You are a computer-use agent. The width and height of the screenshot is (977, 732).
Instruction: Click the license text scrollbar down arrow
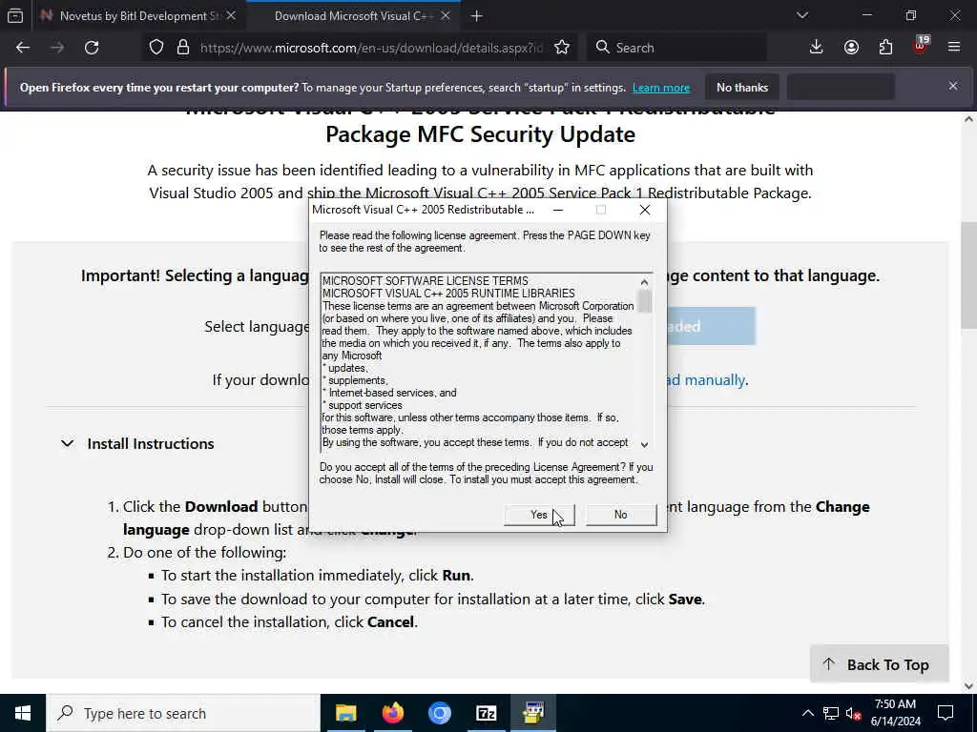pos(644,444)
